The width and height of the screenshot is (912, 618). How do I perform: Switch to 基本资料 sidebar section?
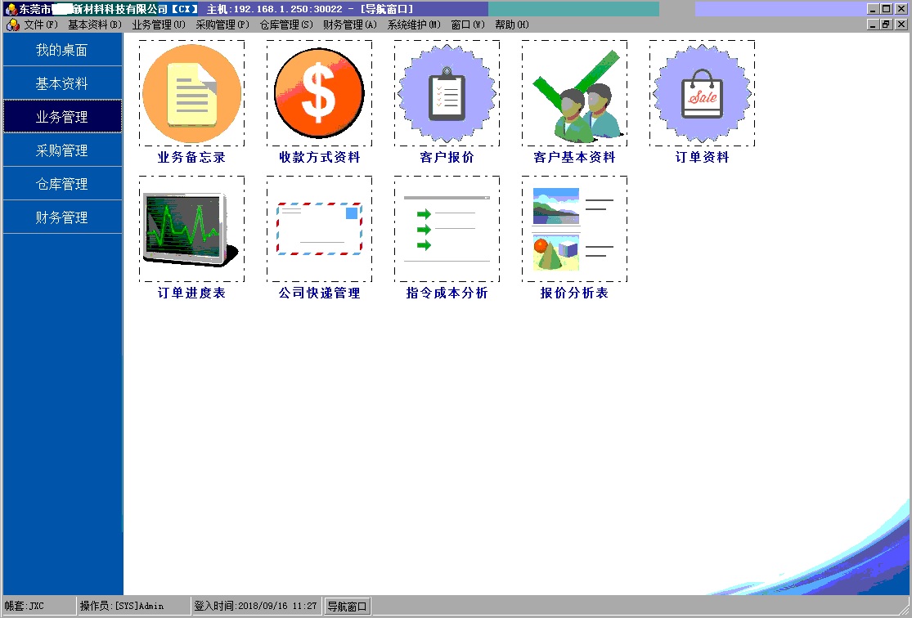(61, 84)
